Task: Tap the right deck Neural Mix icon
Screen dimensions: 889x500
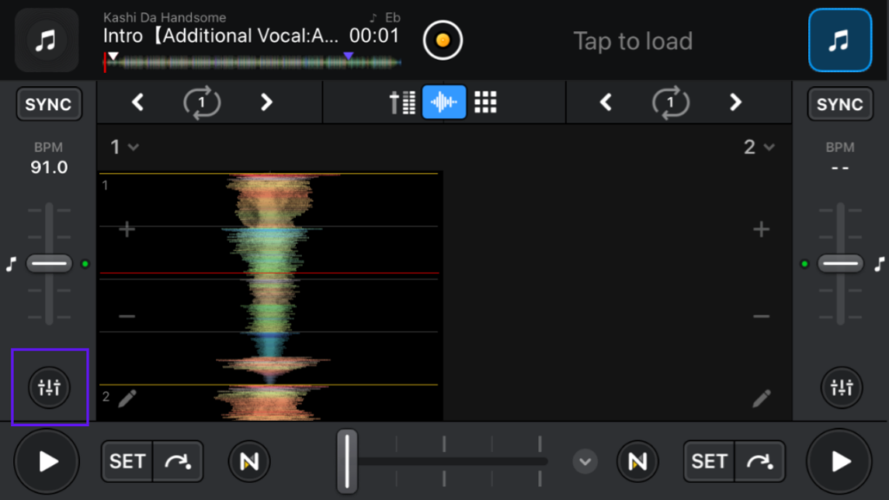Action: click(638, 461)
